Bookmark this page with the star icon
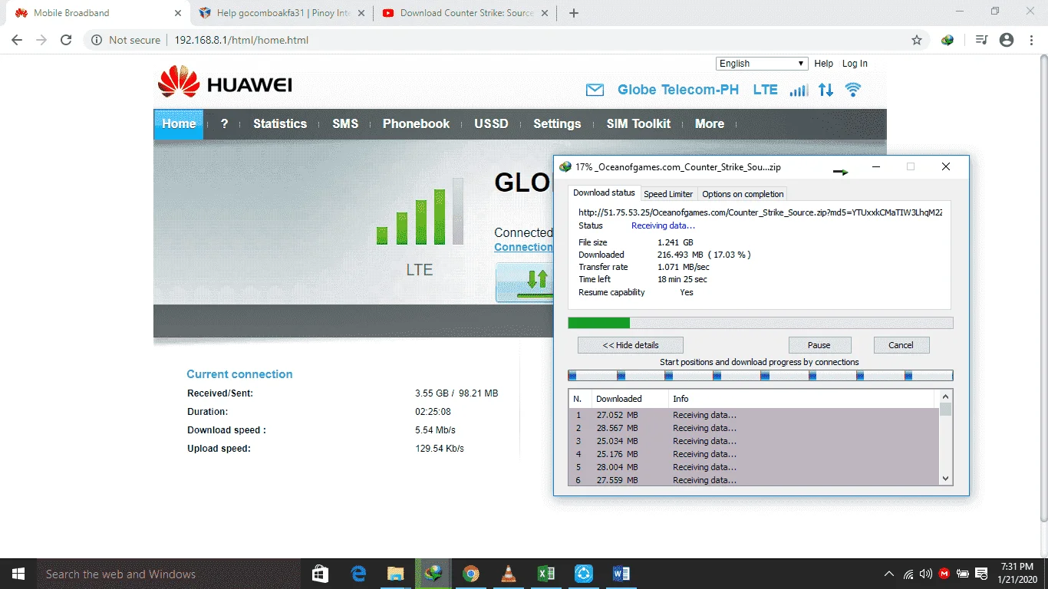1048x589 pixels. 917,40
